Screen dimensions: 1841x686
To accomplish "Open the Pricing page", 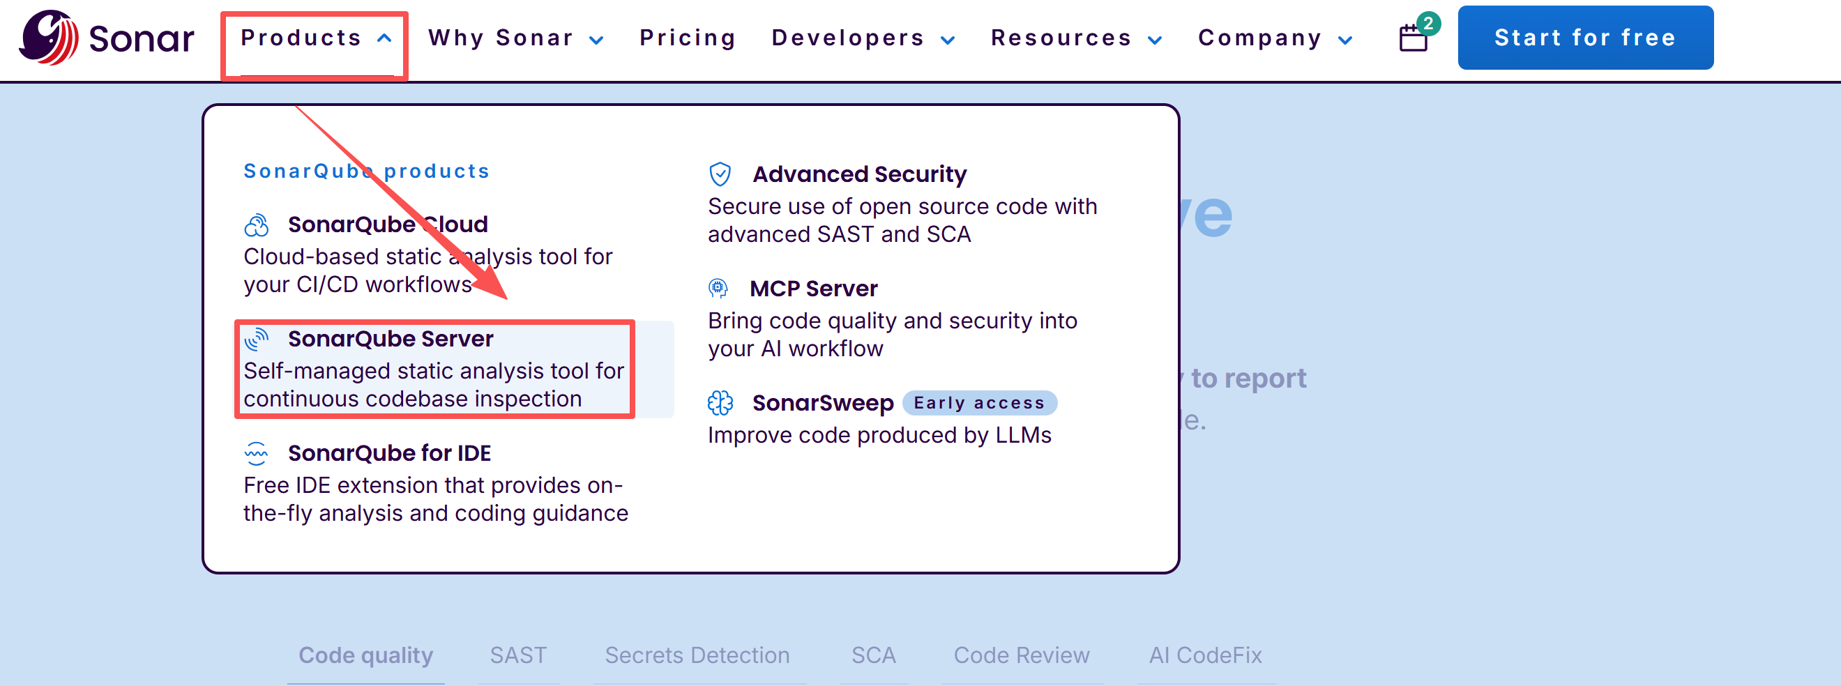I will pyautogui.click(x=688, y=38).
